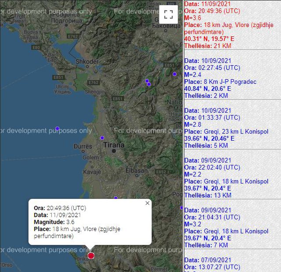Click the Tirana capital city dot

pyautogui.click(x=114, y=151)
